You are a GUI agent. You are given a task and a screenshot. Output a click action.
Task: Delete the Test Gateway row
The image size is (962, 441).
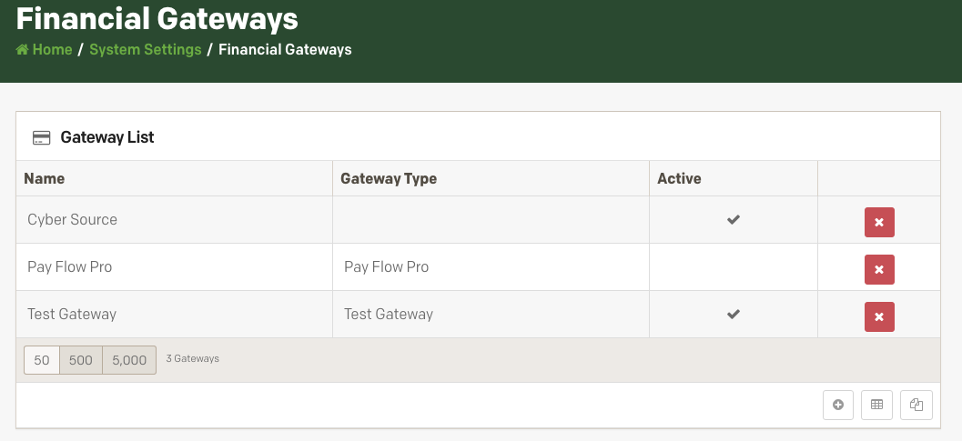(879, 316)
